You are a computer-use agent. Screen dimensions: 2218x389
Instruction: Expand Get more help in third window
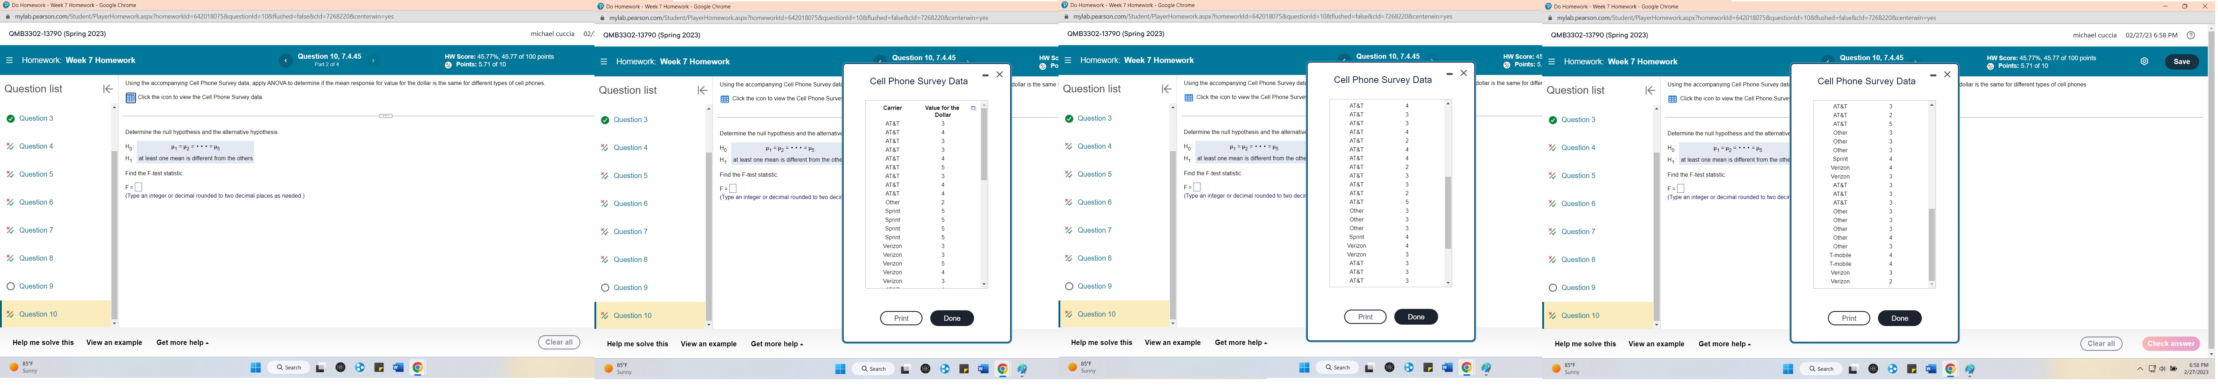click(x=1241, y=342)
